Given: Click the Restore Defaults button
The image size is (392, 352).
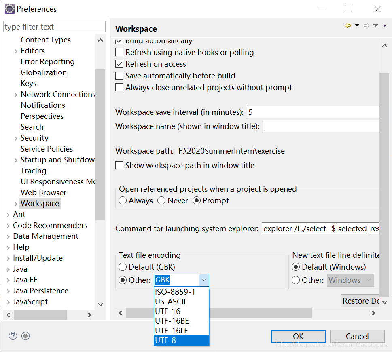Looking at the screenshot, I should point(360,301).
